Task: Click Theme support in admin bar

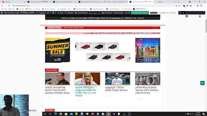Action: (x=118, y=13)
